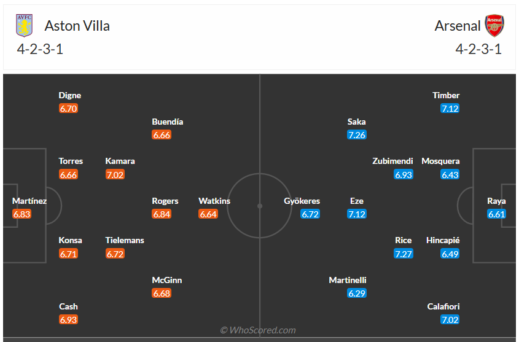
Task: Click Calafiori's 7.02 rating badge
Action: [450, 319]
